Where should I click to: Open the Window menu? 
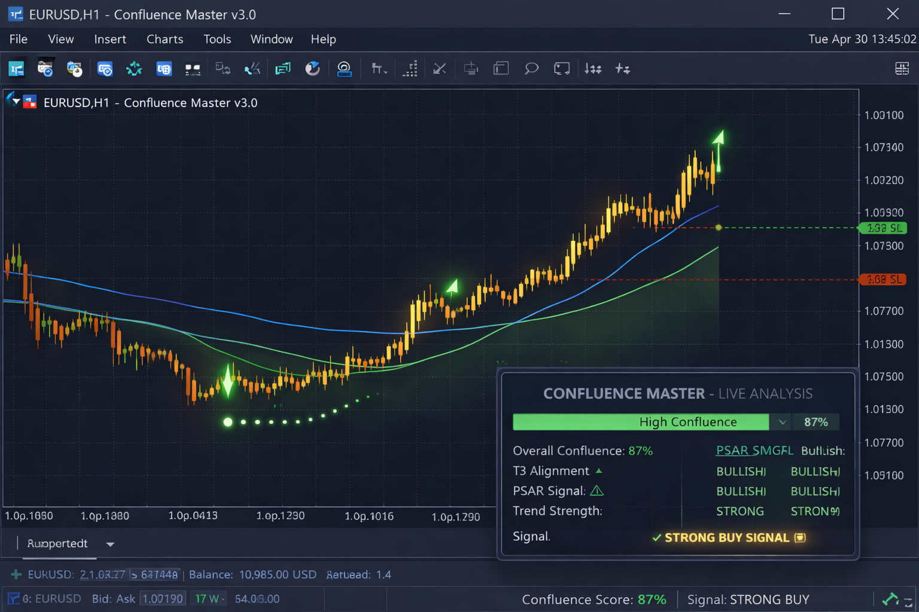tap(272, 39)
